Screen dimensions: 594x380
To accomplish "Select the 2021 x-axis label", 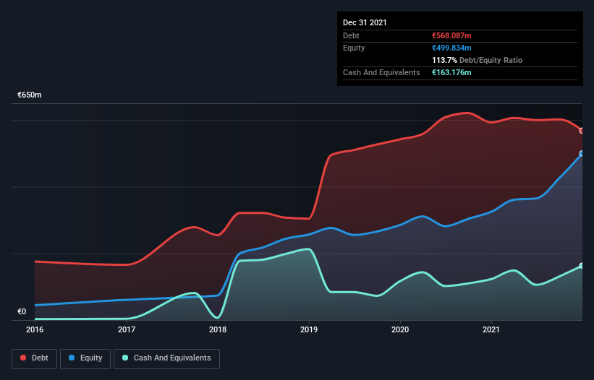I will 491,329.
